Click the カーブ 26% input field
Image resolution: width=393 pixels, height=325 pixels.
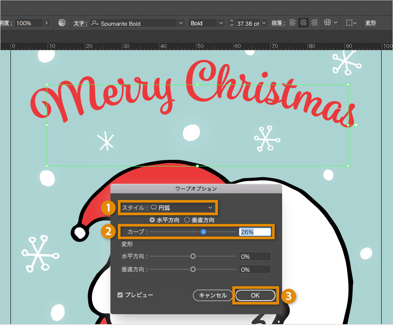coord(255,232)
